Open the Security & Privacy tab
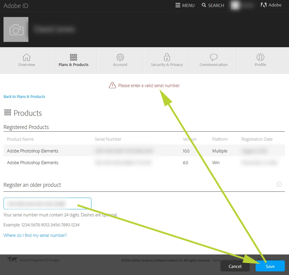 tap(167, 60)
